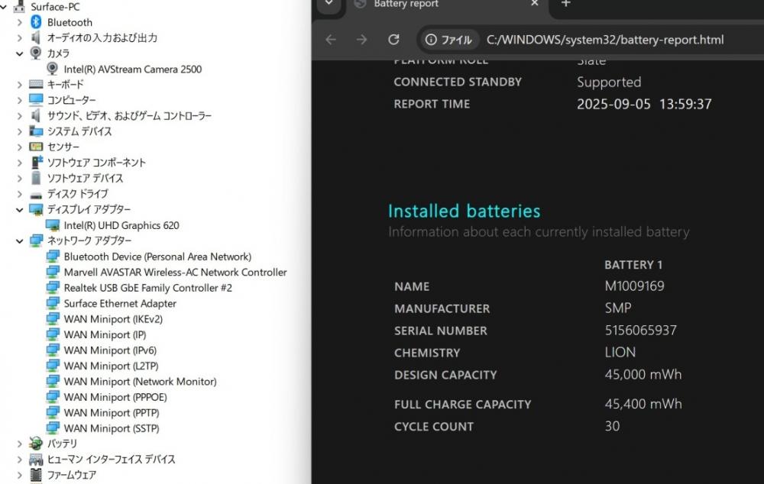The image size is (764, 484).
Task: Click the browser forward arrow
Action: point(362,40)
